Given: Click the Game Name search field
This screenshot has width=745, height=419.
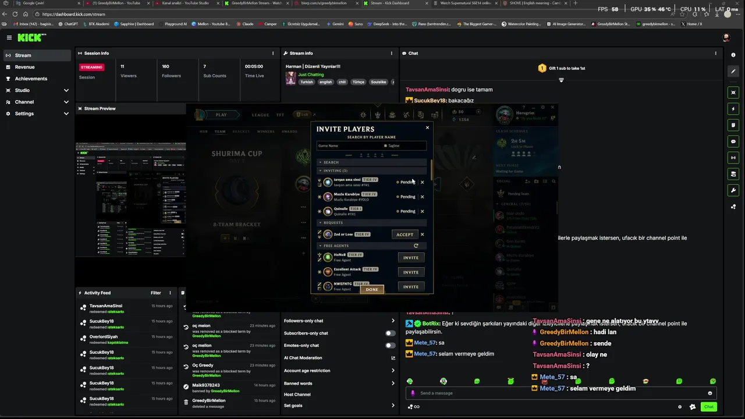Looking at the screenshot, I should click(x=348, y=145).
